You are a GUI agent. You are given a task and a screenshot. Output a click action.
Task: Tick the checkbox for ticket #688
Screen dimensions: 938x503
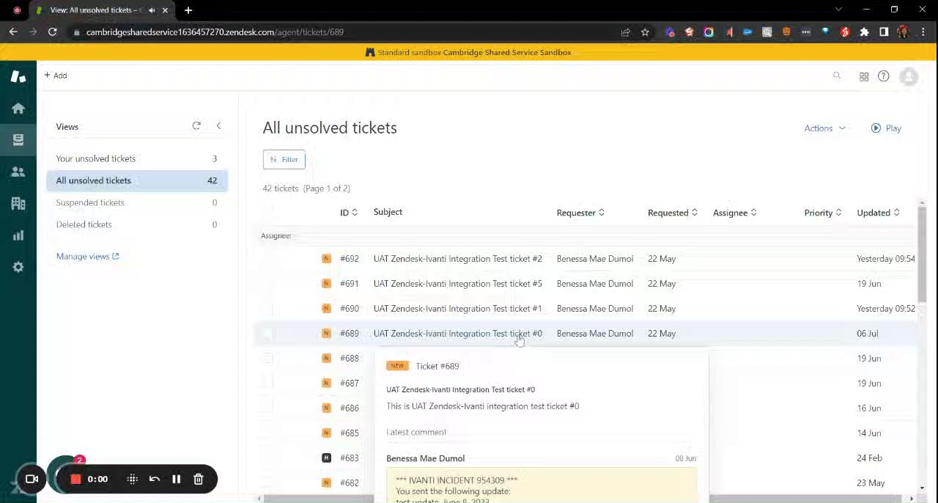[x=267, y=359]
